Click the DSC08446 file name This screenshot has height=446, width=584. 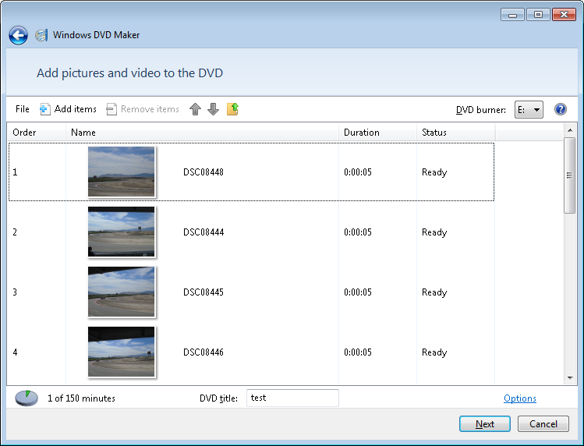(204, 352)
